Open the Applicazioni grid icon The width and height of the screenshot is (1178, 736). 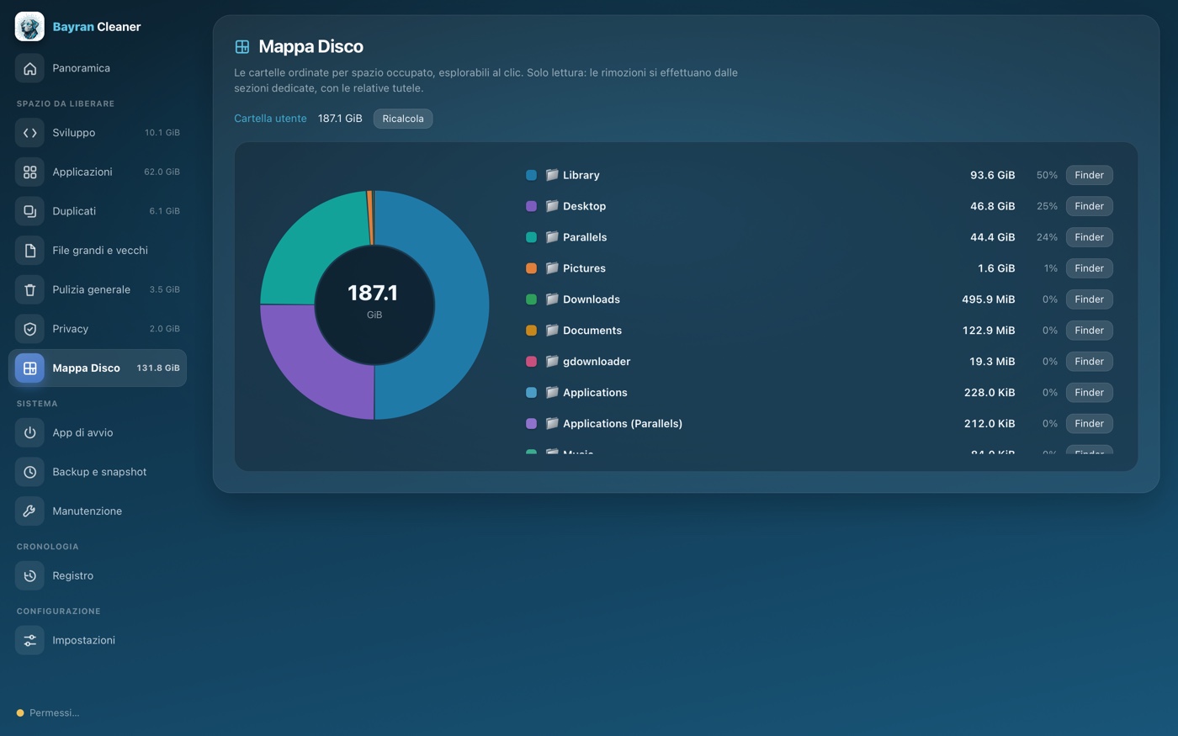coord(29,172)
